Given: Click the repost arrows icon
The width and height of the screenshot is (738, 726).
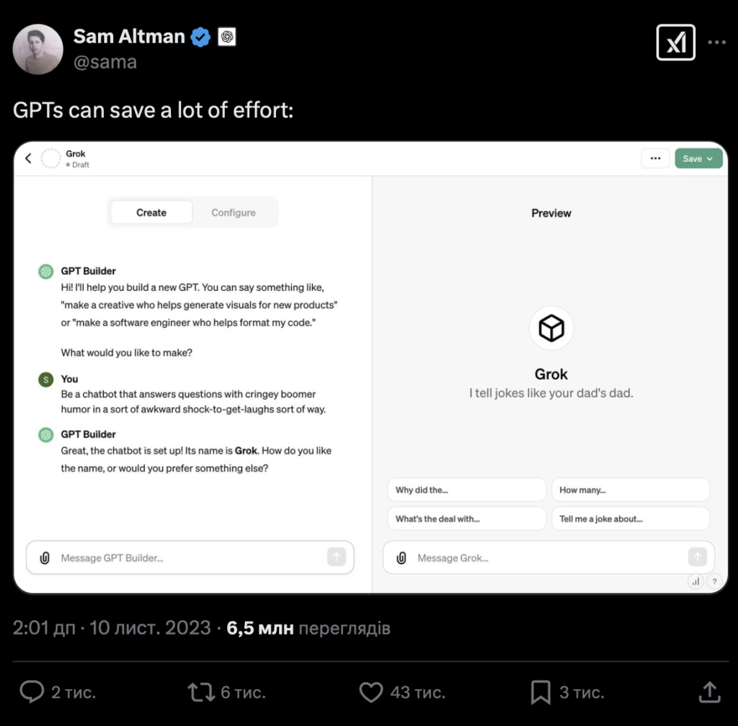Looking at the screenshot, I should click(200, 692).
